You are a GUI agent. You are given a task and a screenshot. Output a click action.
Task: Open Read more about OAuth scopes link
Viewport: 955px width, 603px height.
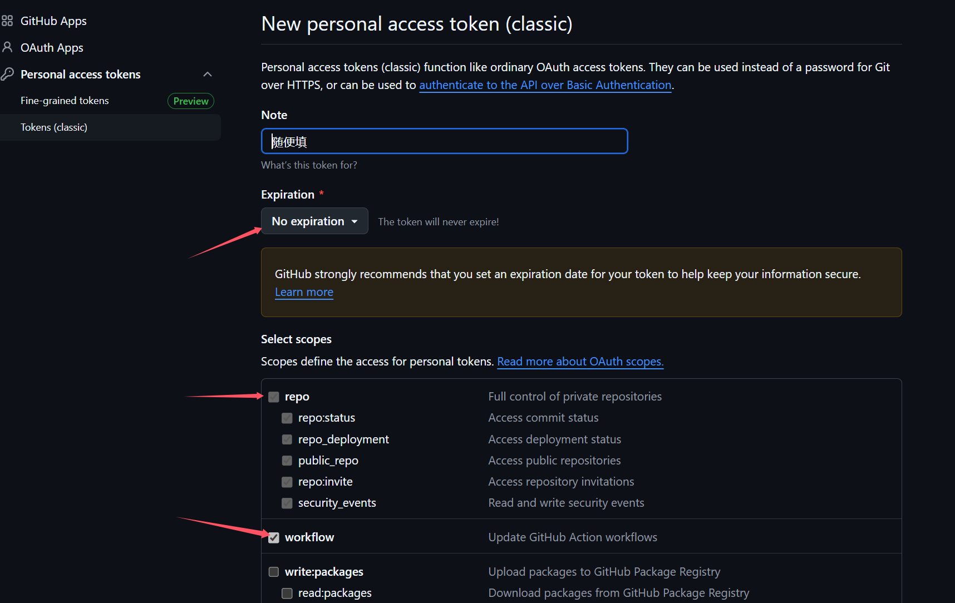pos(580,362)
